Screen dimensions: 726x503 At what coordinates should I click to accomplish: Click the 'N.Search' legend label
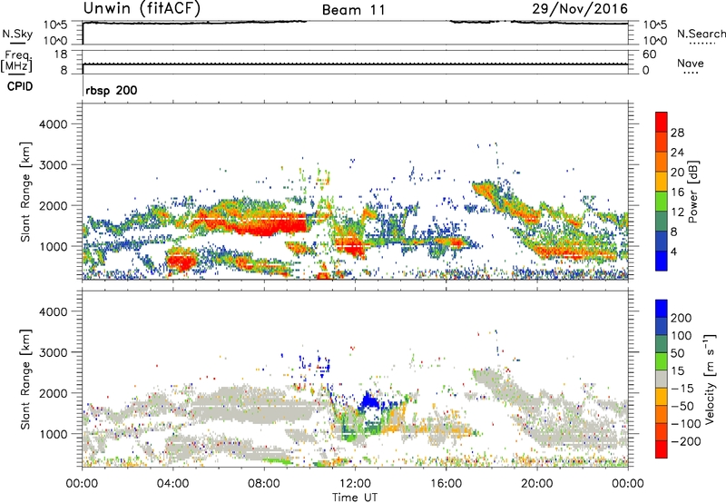[x=701, y=34]
